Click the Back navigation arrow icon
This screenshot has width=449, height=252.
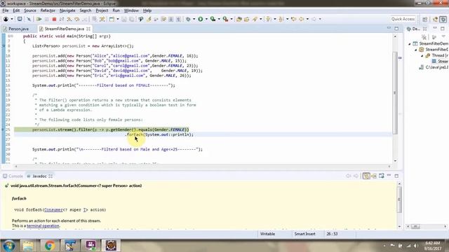pyautogui.click(x=302, y=19)
